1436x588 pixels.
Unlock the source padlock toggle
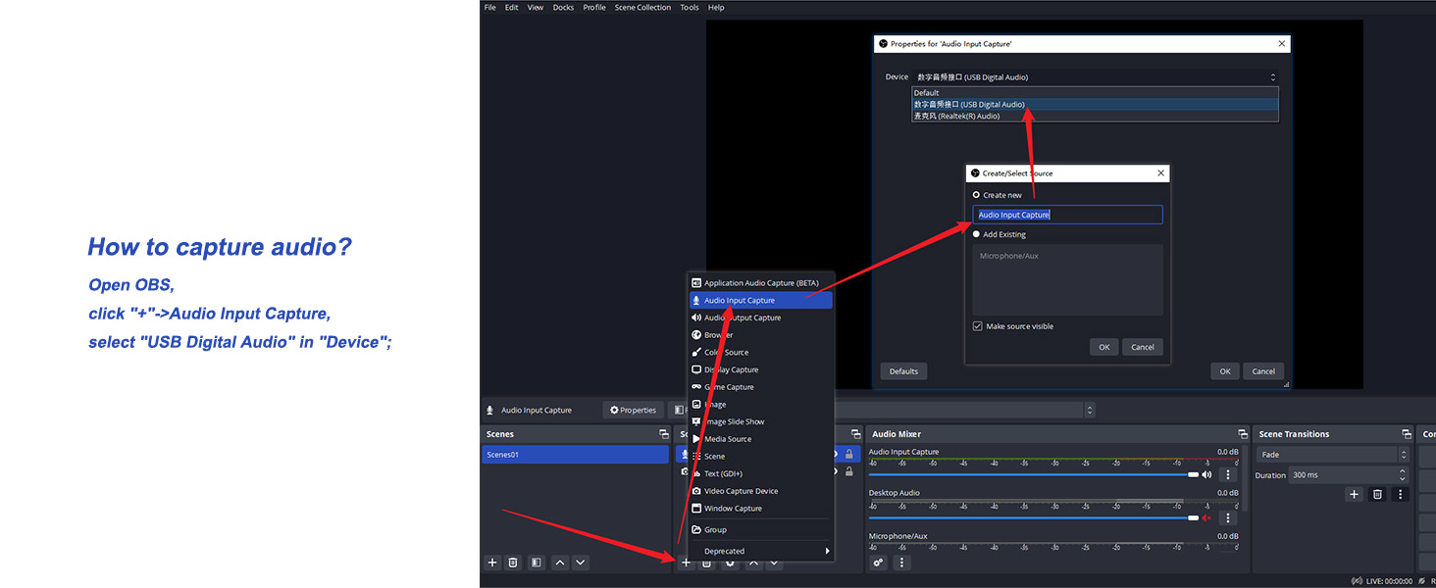pyautogui.click(x=848, y=453)
